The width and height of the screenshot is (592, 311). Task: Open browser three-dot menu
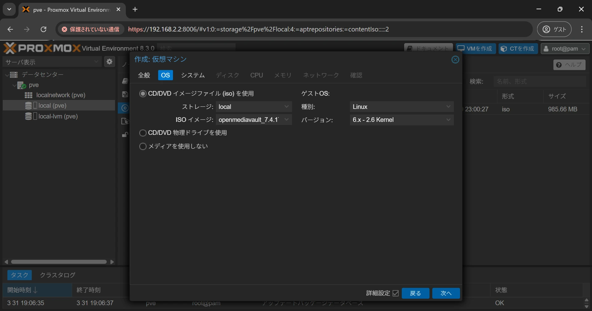[582, 29]
